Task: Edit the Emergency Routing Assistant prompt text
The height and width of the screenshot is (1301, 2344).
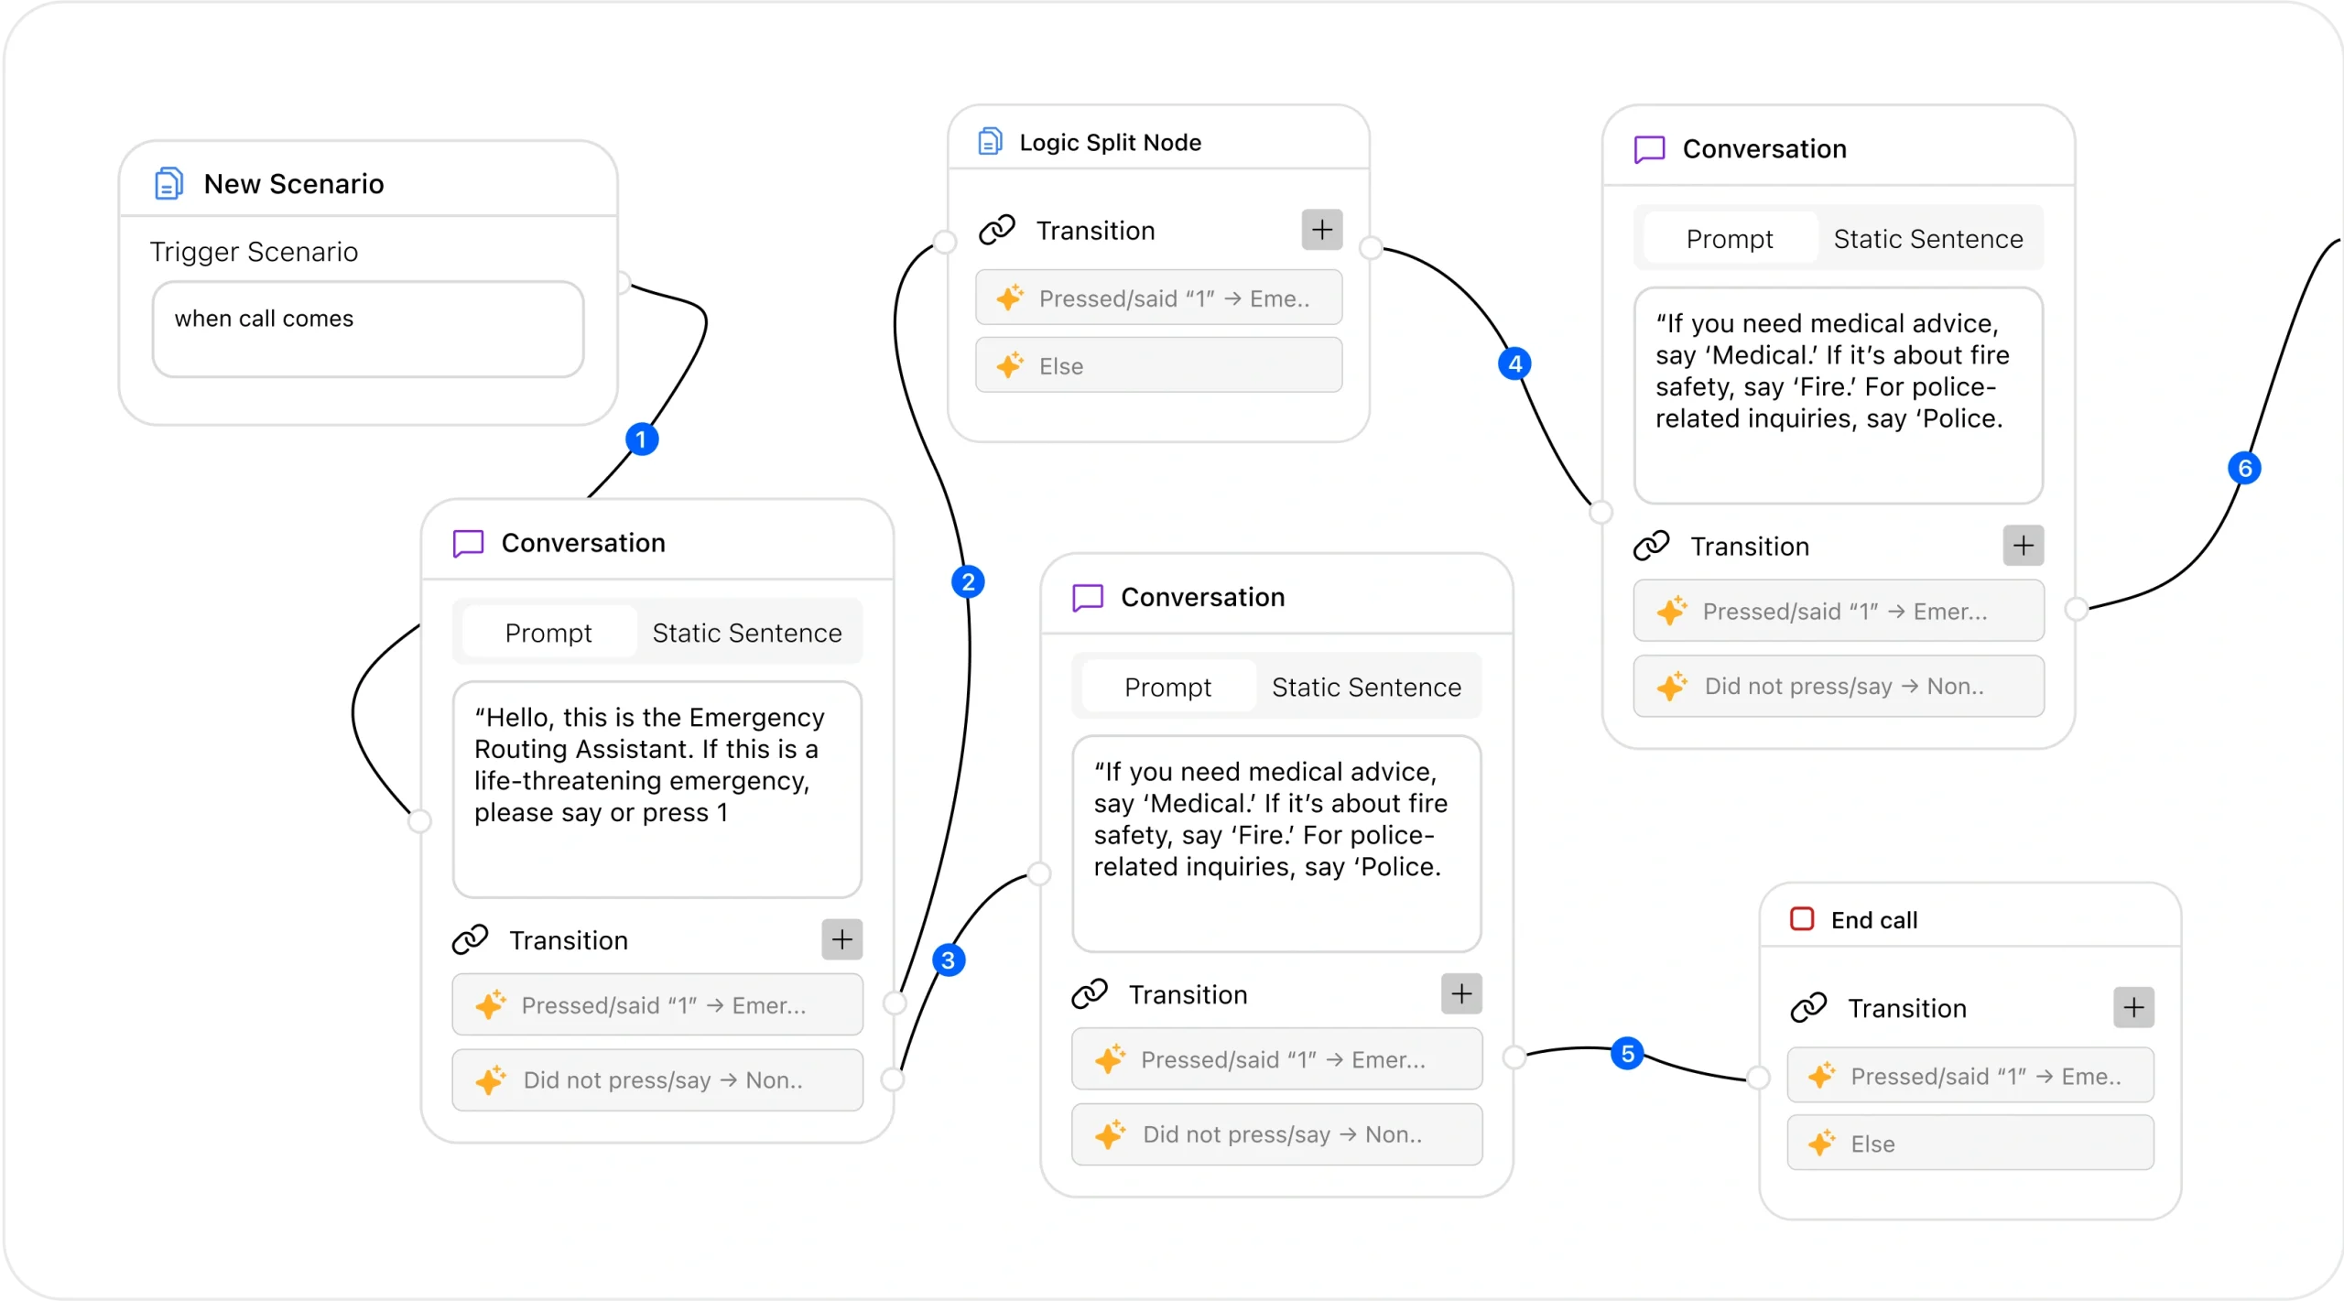Action: (x=657, y=787)
